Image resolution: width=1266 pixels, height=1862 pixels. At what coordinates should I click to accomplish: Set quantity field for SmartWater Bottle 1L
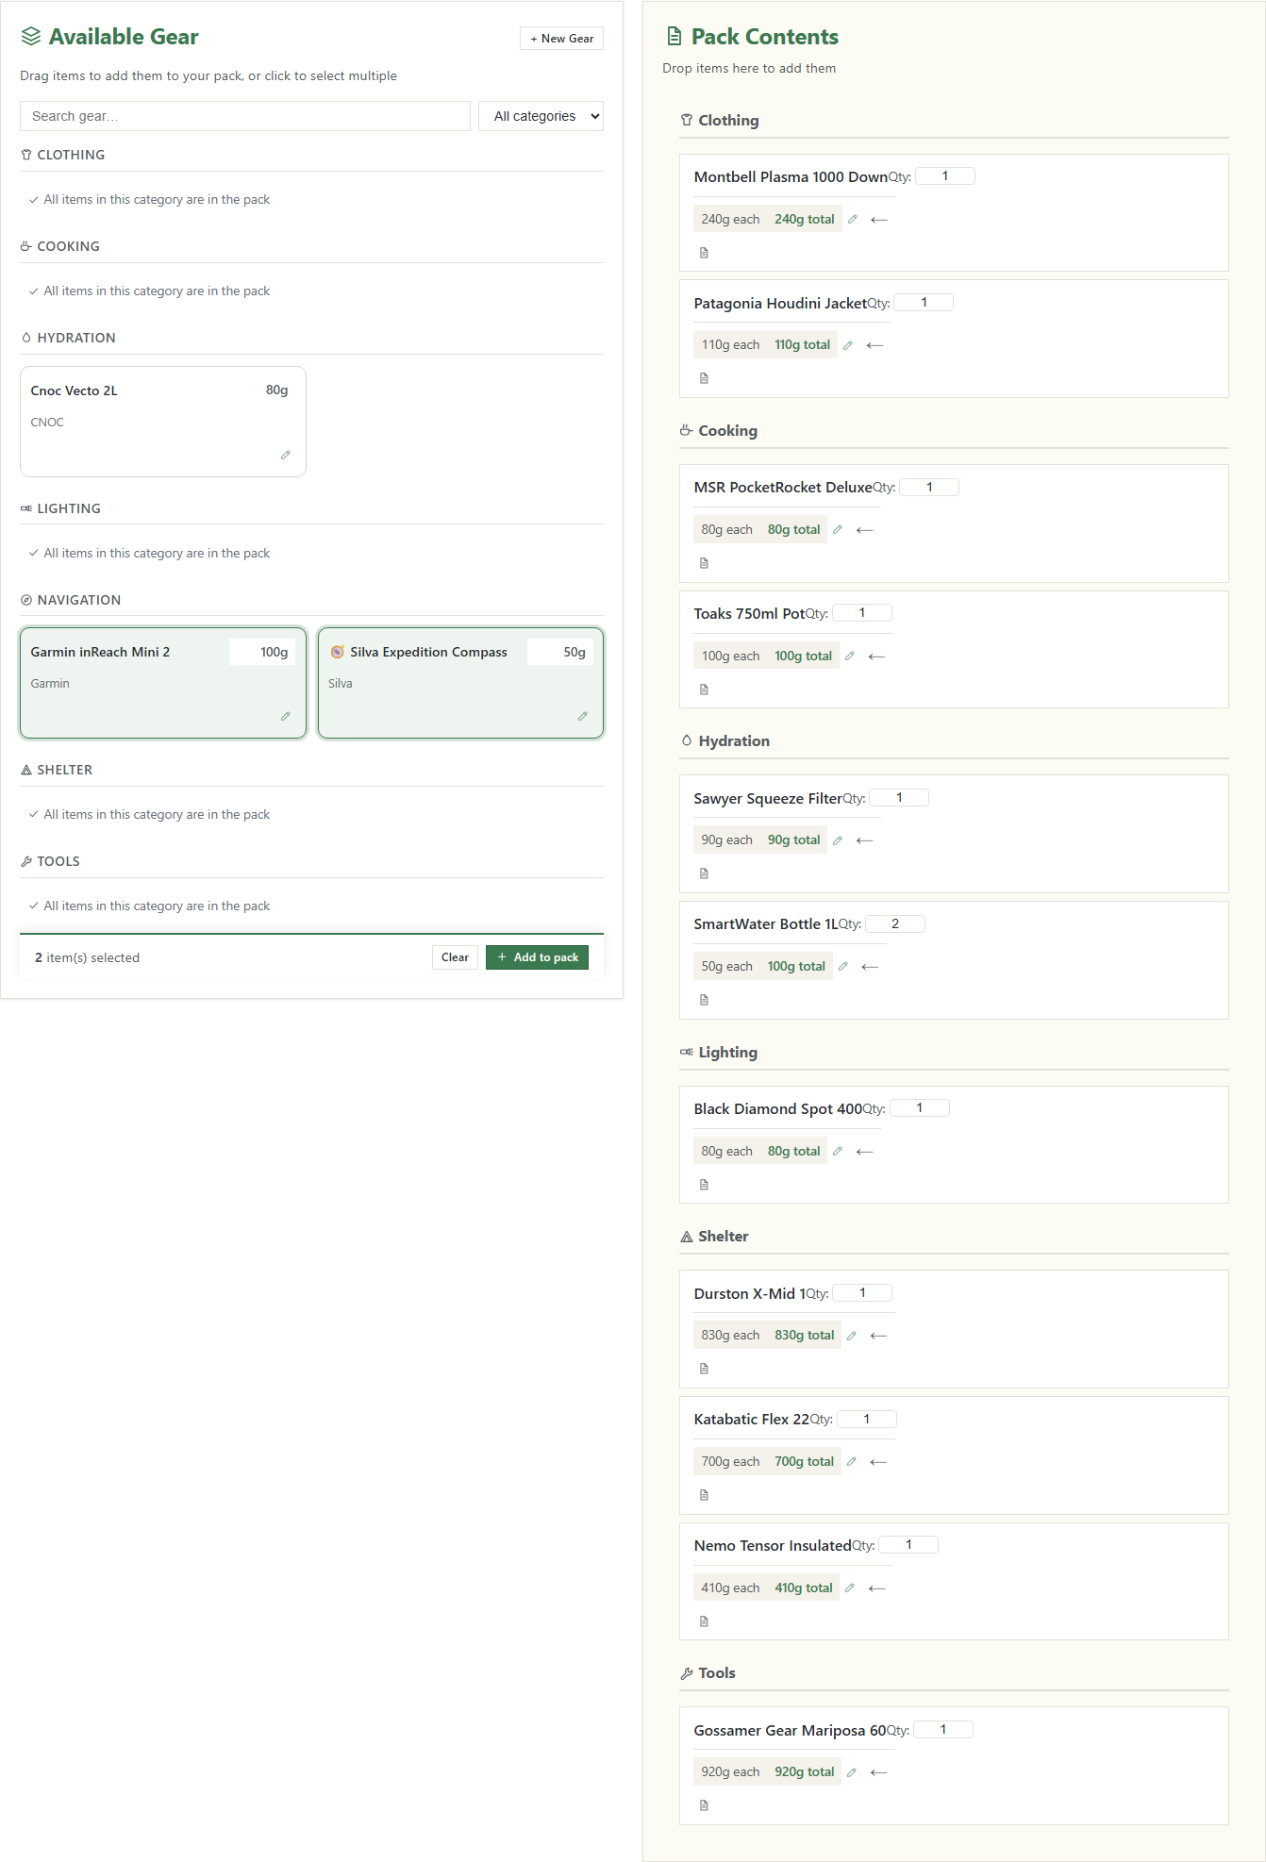pyautogui.click(x=895, y=924)
